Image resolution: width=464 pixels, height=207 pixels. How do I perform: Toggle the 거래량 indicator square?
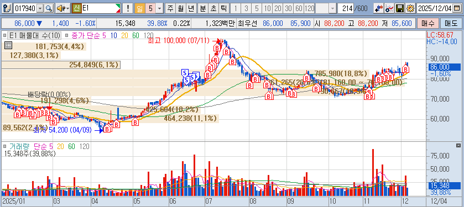tap(5, 146)
